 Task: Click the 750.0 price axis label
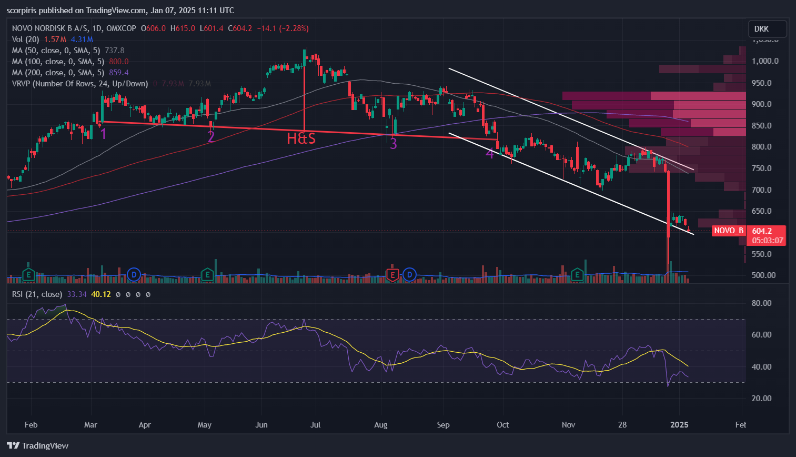(762, 168)
